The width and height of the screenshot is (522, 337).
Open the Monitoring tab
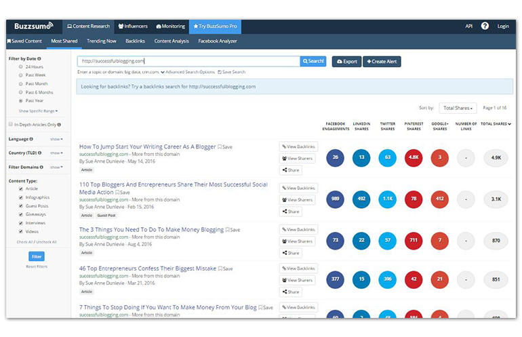[170, 26]
